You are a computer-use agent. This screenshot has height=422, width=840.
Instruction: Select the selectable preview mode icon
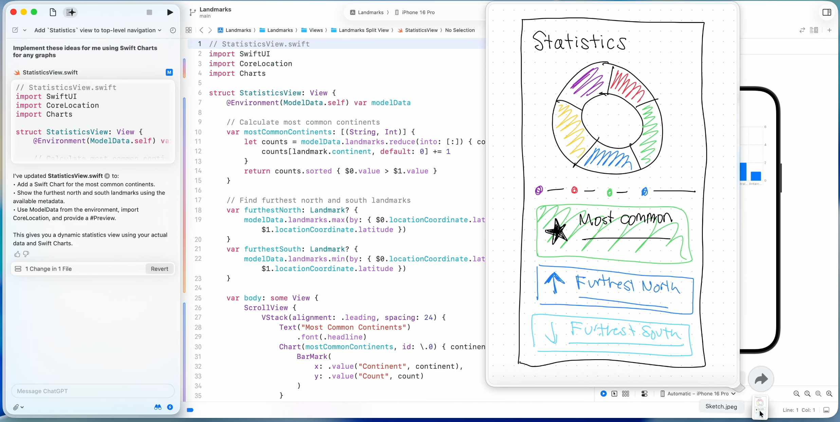click(614, 394)
